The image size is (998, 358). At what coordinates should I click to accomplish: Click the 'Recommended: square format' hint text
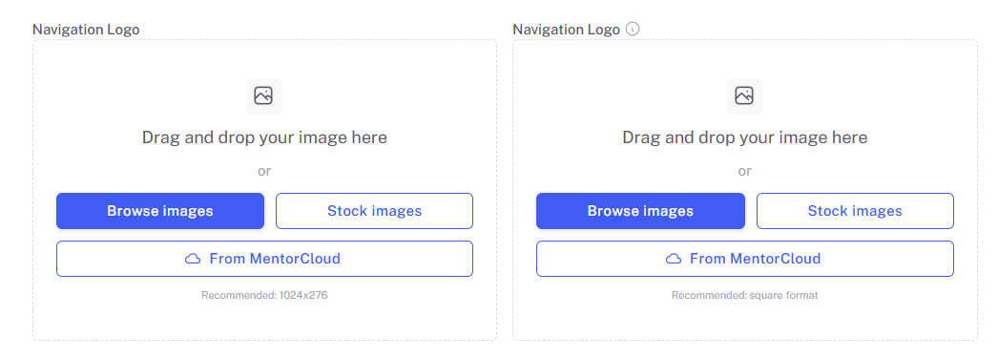click(x=744, y=296)
